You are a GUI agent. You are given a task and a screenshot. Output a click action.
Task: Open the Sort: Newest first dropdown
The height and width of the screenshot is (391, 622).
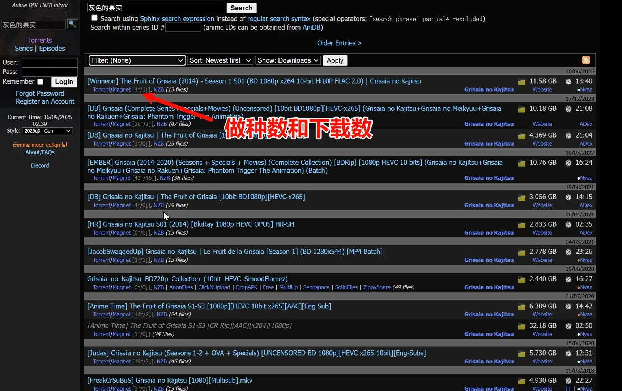click(x=220, y=60)
